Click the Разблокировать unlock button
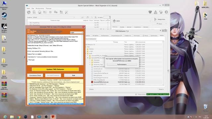This screenshot has width=212, height=119. (x=122, y=64)
